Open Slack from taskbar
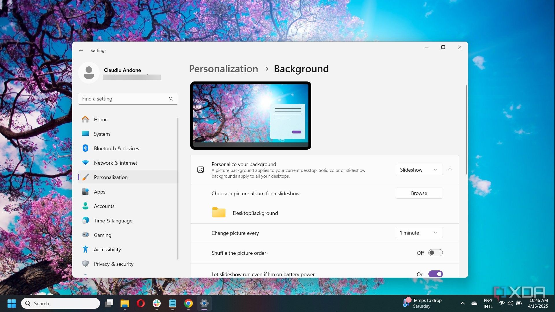This screenshot has height=312, width=555. (157, 303)
